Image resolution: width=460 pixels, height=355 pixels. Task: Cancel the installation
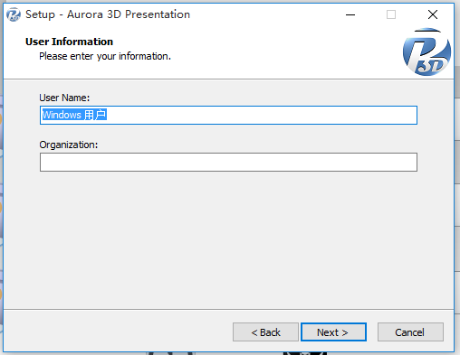click(x=410, y=332)
